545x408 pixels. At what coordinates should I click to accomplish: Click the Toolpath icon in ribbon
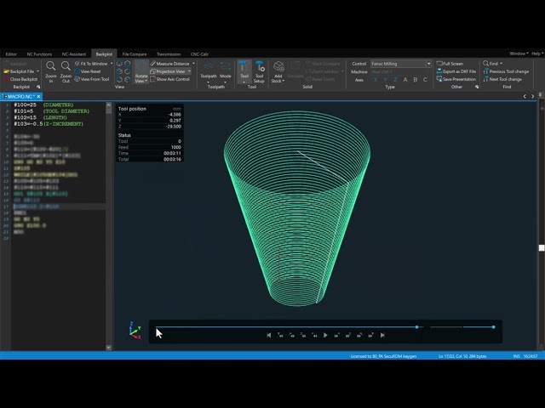(x=209, y=66)
